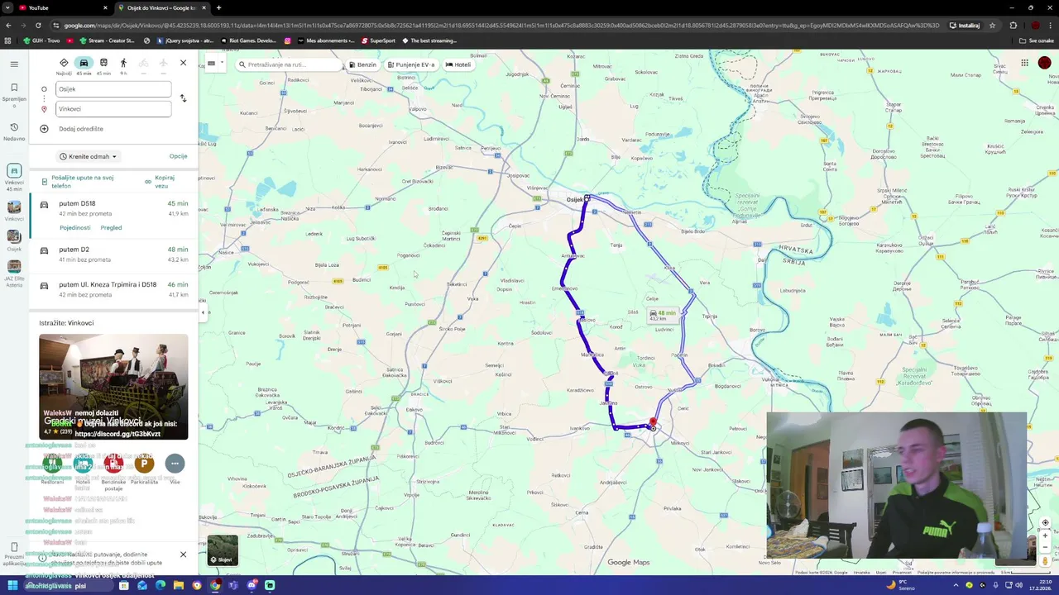The width and height of the screenshot is (1059, 595).
Task: Collapse the side panel arrow
Action: pyautogui.click(x=203, y=312)
